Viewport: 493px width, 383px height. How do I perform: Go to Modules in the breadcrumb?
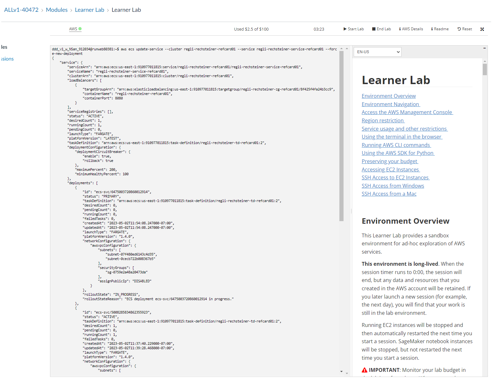pyautogui.click(x=57, y=10)
